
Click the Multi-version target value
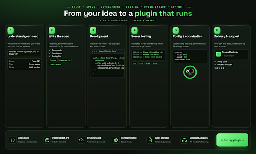pos(34,67)
